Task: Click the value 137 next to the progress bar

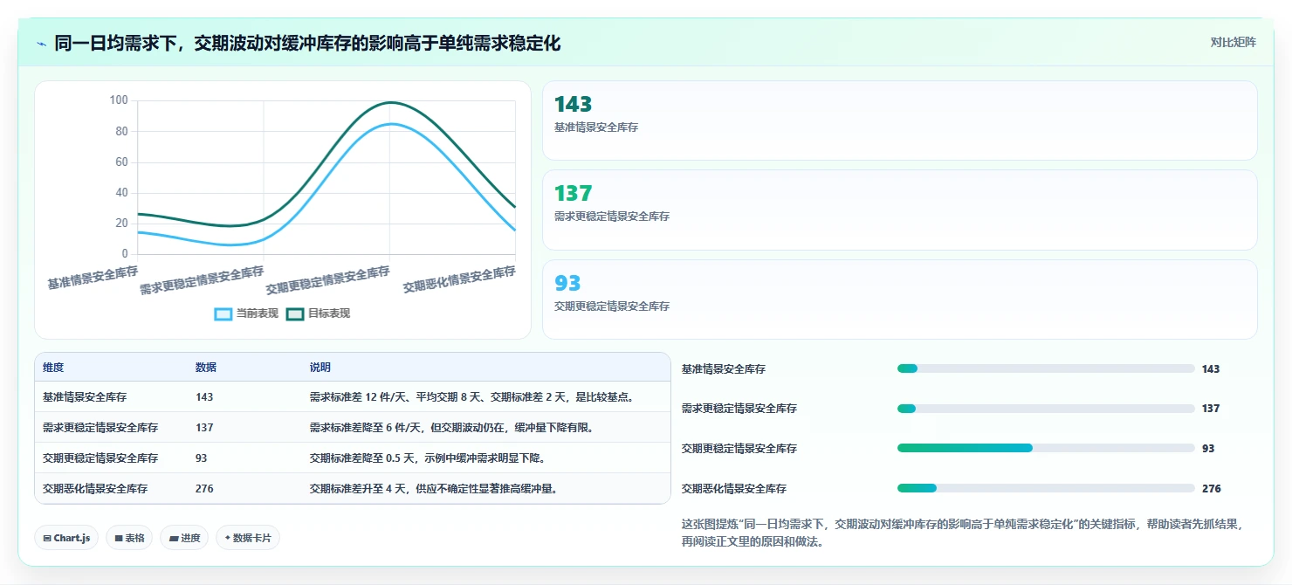Action: [1211, 409]
